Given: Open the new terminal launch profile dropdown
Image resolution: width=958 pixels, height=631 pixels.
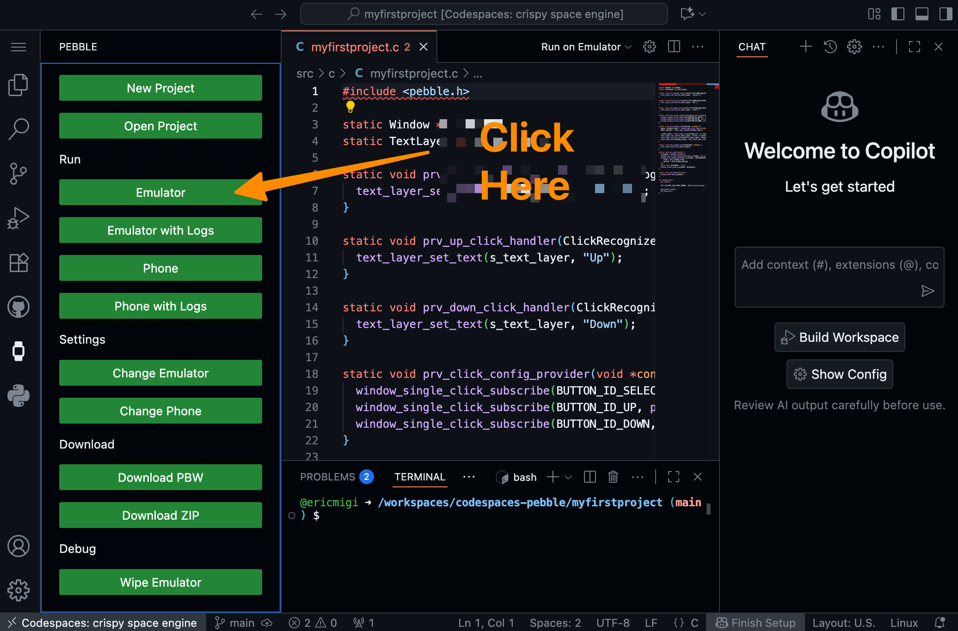Looking at the screenshot, I should 568,477.
